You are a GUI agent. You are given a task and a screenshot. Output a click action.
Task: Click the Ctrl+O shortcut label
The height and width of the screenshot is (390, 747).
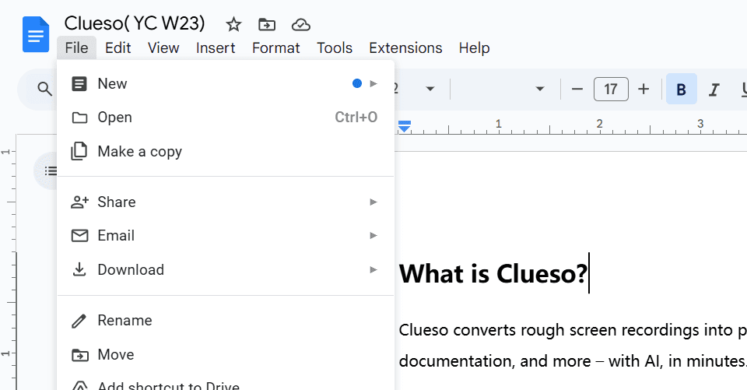tap(356, 118)
